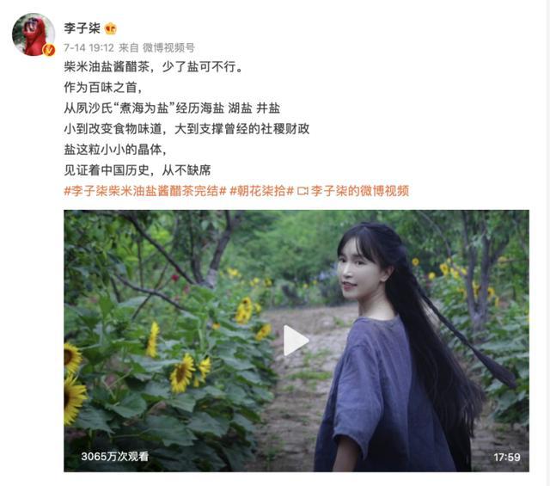Click the line mentioning 煮海为盐
Image resolution: width=550 pixels, height=486 pixels.
[x=172, y=108]
